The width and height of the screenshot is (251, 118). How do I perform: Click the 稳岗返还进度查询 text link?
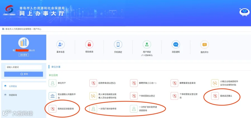click(x=66, y=109)
